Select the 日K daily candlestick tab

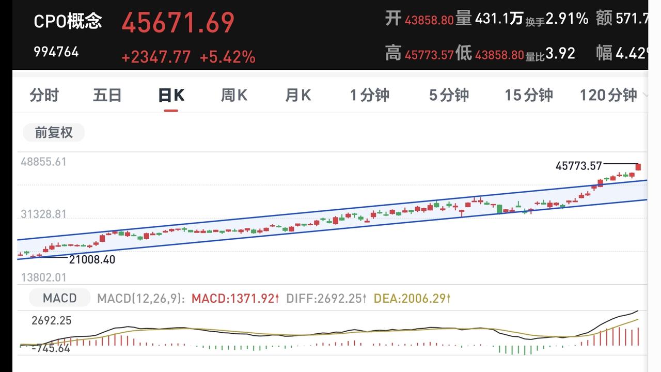tap(171, 95)
